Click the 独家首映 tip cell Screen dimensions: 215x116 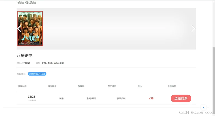(x=121, y=99)
